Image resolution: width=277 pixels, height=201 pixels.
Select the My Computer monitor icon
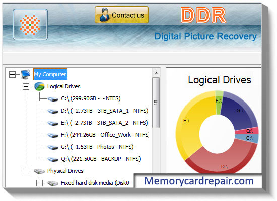coord(26,74)
